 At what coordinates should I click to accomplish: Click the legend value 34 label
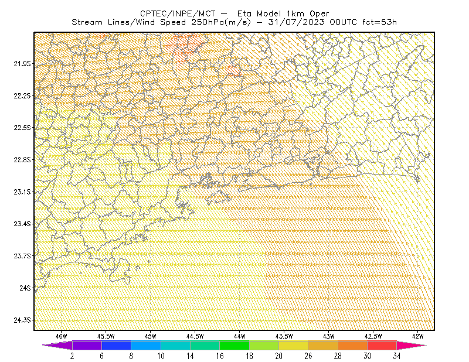click(x=397, y=356)
